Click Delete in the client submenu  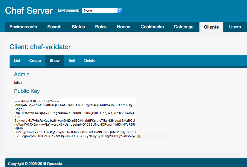(90, 60)
